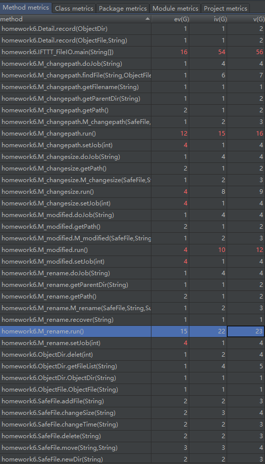The width and height of the screenshot is (265, 464).
Task: Click the method column sort arrow
Action: pyautogui.click(x=147, y=19)
